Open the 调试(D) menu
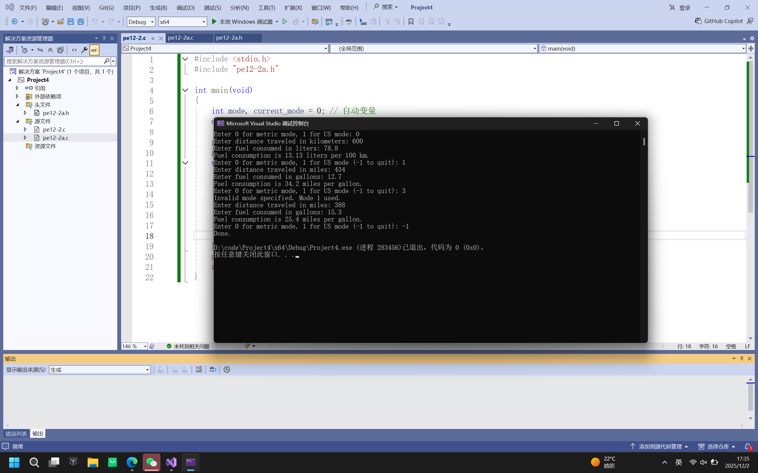Viewport: 758px width, 473px height. [x=185, y=7]
